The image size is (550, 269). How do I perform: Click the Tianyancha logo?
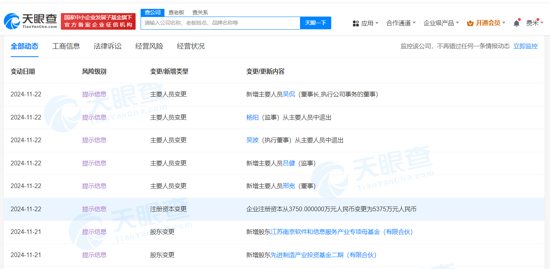[30, 21]
